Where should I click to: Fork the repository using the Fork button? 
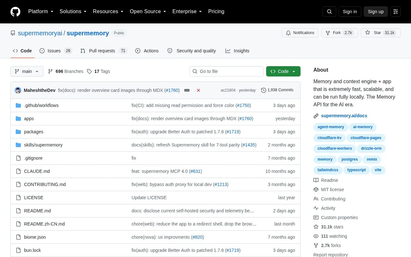(340, 33)
